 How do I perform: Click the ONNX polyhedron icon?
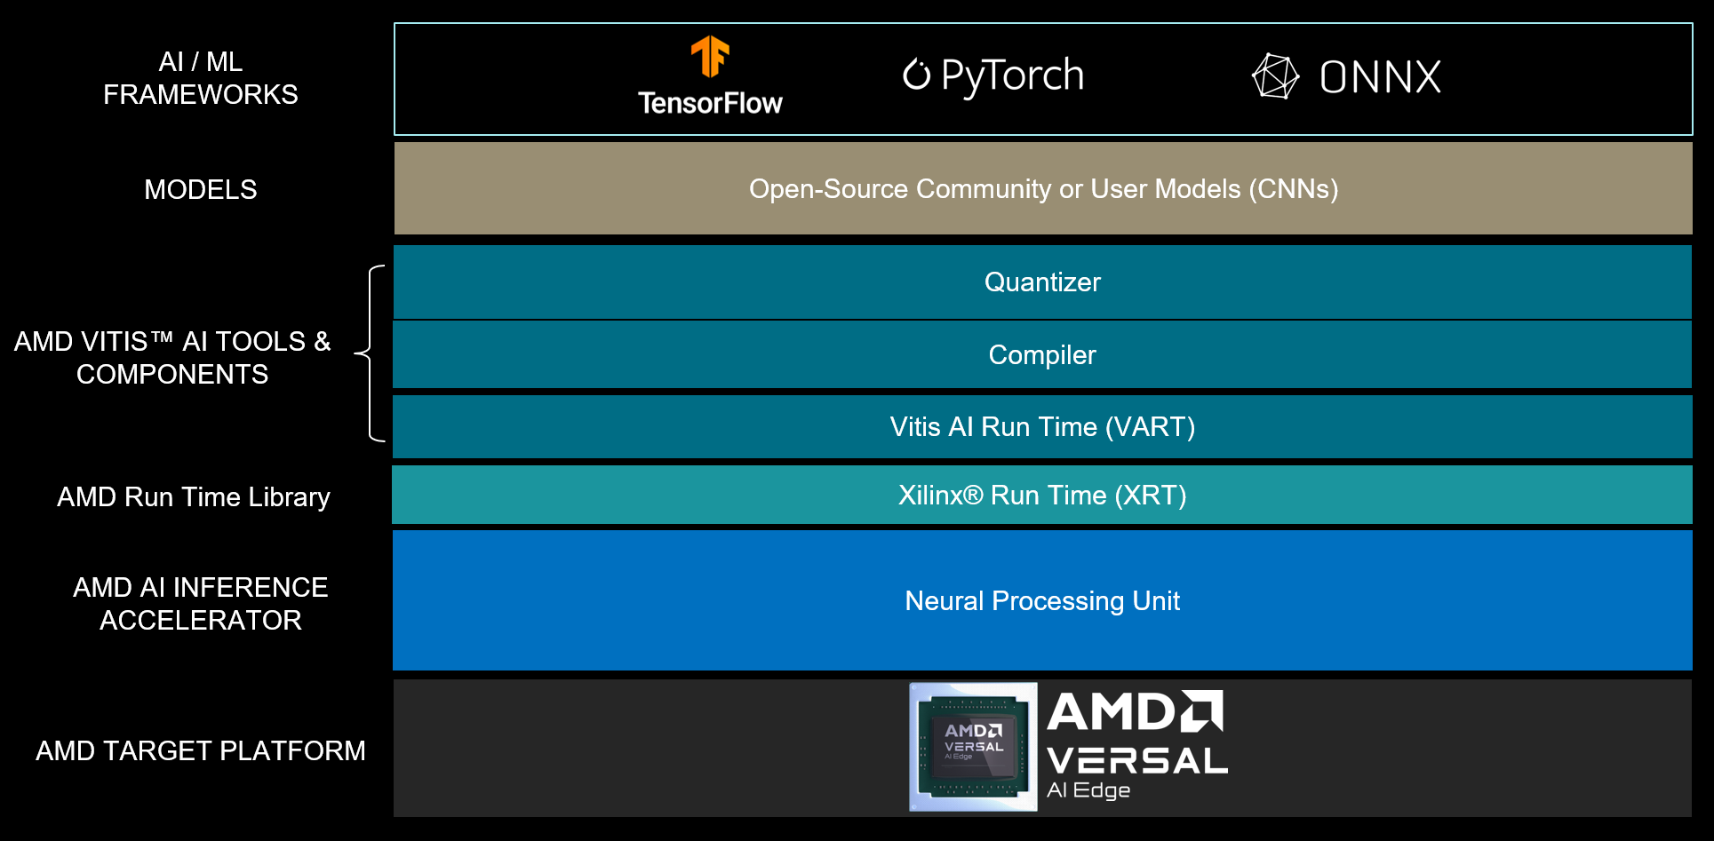1275,76
